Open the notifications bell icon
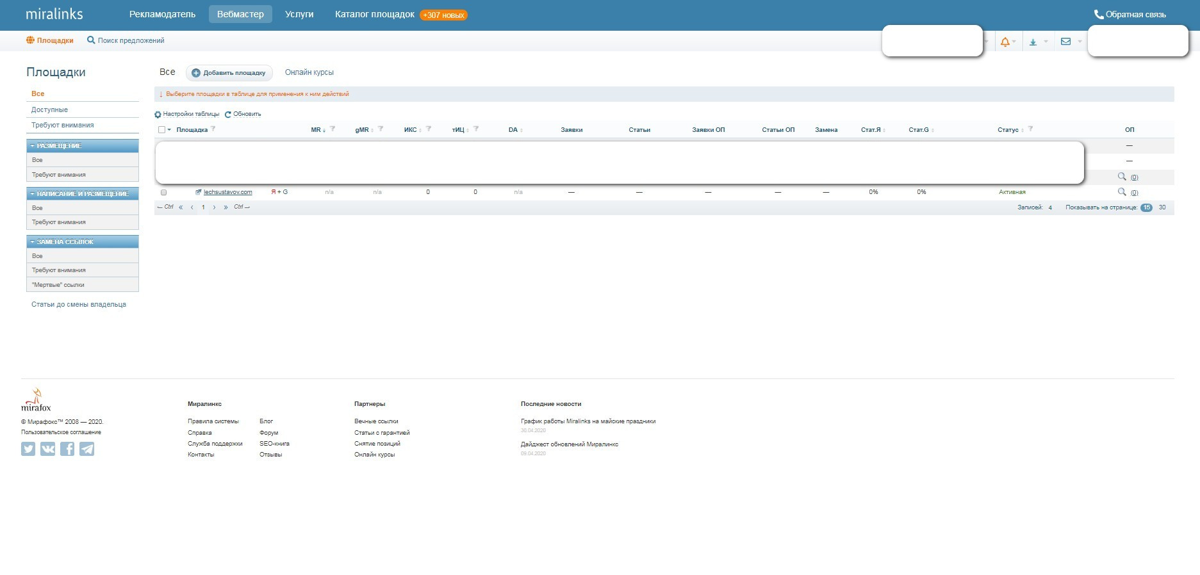Viewport: 1200px width, 575px height. coord(1005,42)
